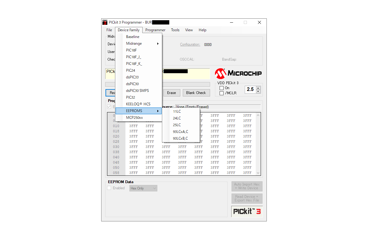This screenshot has width=368, height=245.
Task: Enable the VDD PICkit 3 On checkbox
Action: (221, 88)
